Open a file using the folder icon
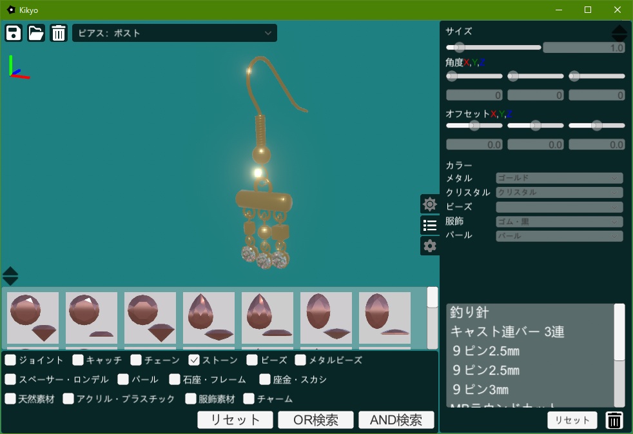Viewport: 633px width, 434px height. click(x=36, y=33)
